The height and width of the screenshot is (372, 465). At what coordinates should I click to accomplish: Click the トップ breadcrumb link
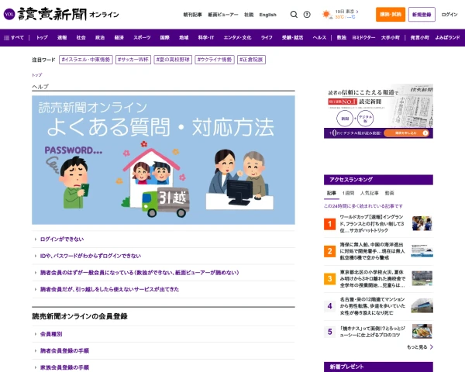tap(36, 75)
